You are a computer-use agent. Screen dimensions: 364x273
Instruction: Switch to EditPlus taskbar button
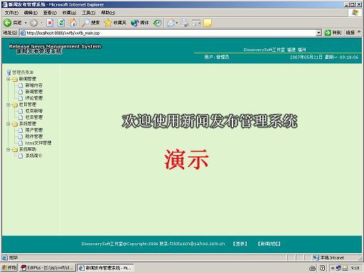pyautogui.click(x=48, y=268)
